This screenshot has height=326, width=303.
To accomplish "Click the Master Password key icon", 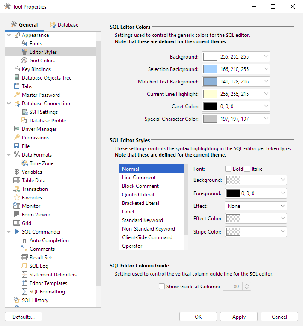I will pos(17,95).
